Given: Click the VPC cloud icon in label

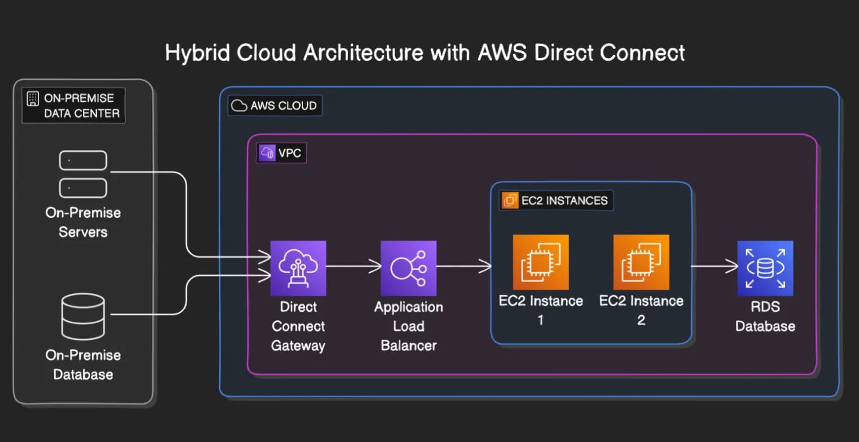Looking at the screenshot, I should coord(267,153).
